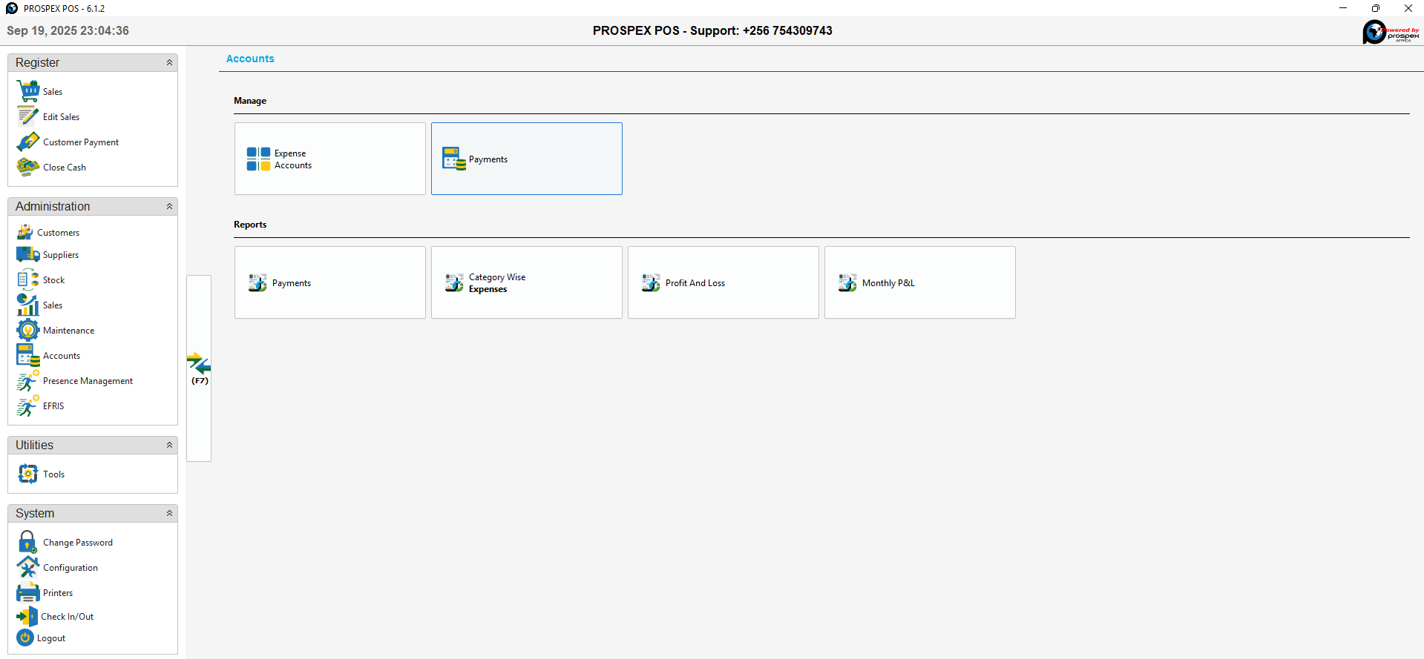The height and width of the screenshot is (659, 1424).
Task: Click the Customer Payment icon
Action: (x=28, y=142)
